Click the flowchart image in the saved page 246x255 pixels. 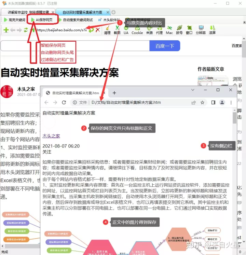click(x=133, y=241)
